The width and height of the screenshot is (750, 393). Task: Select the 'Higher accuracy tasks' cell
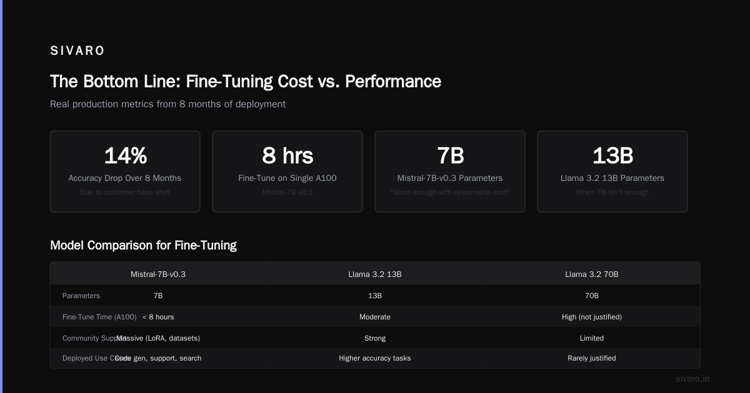[375, 358]
